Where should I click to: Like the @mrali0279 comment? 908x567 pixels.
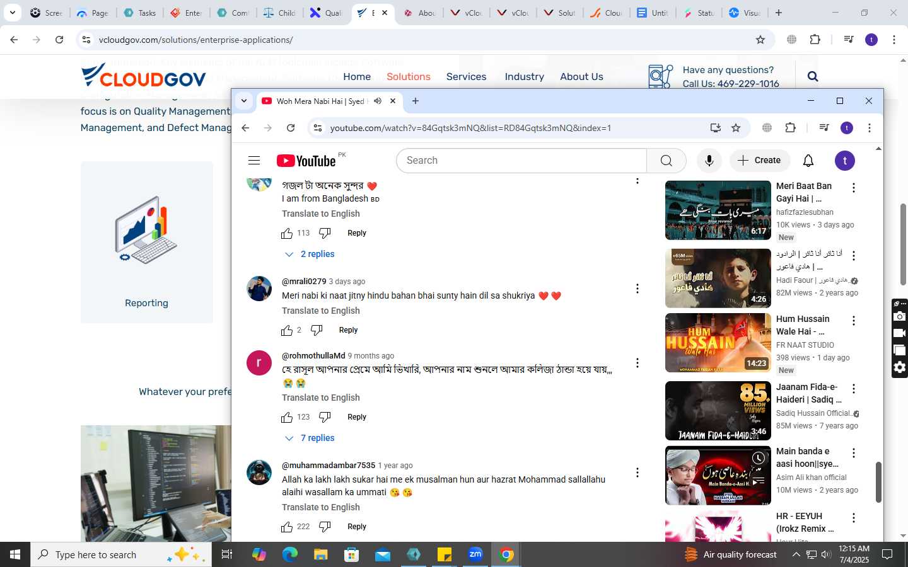tap(287, 330)
